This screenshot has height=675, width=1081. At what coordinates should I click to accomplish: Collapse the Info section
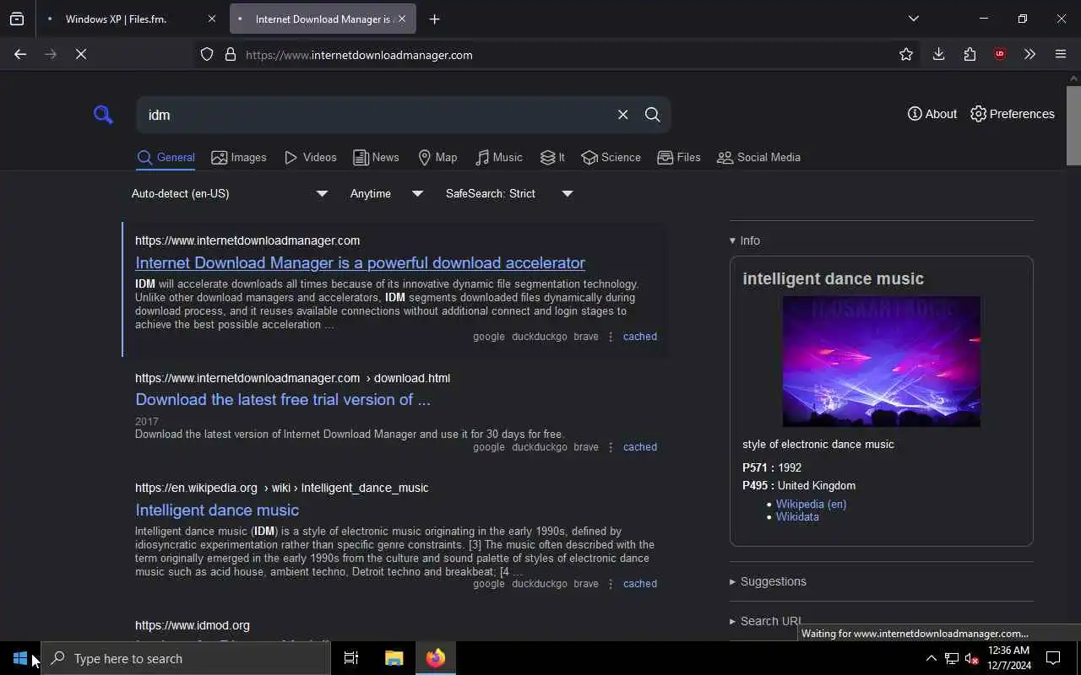tap(745, 240)
